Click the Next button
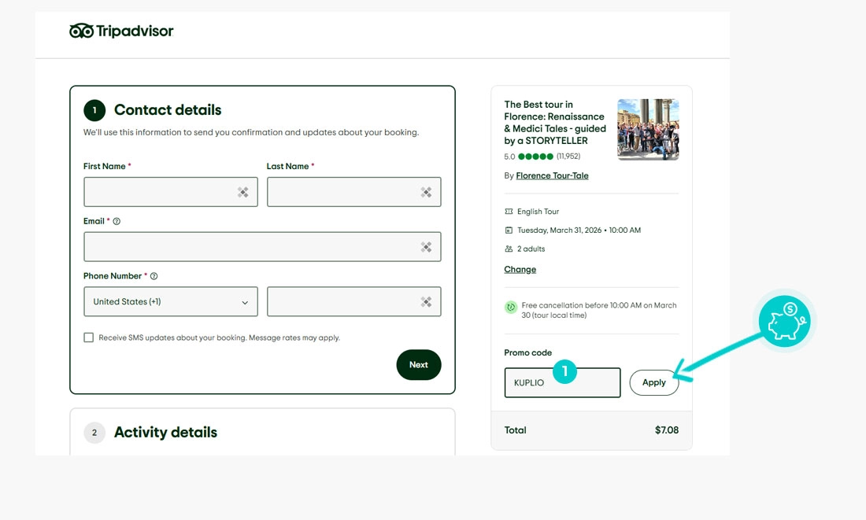 (419, 364)
